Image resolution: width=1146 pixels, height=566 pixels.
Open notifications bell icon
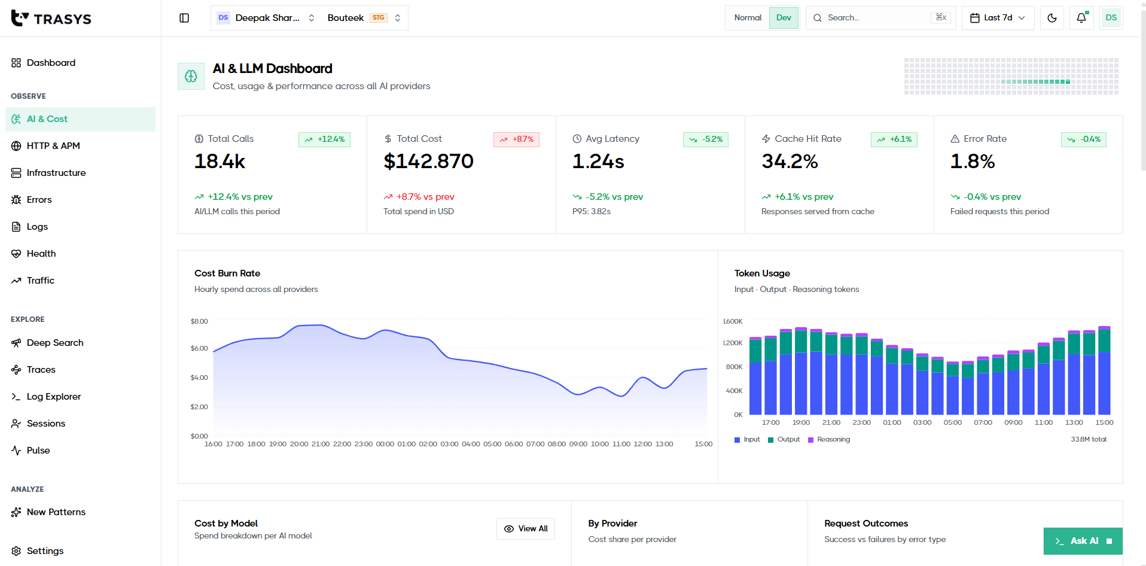(x=1081, y=18)
